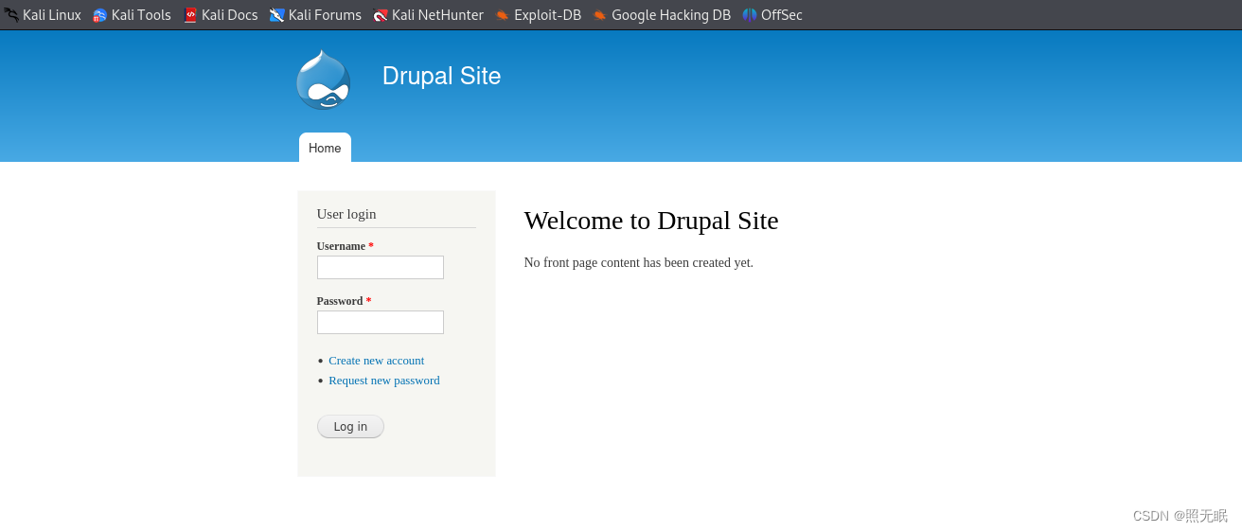Open the OffSec bookmark
This screenshot has height=532, width=1242.
pos(772,15)
